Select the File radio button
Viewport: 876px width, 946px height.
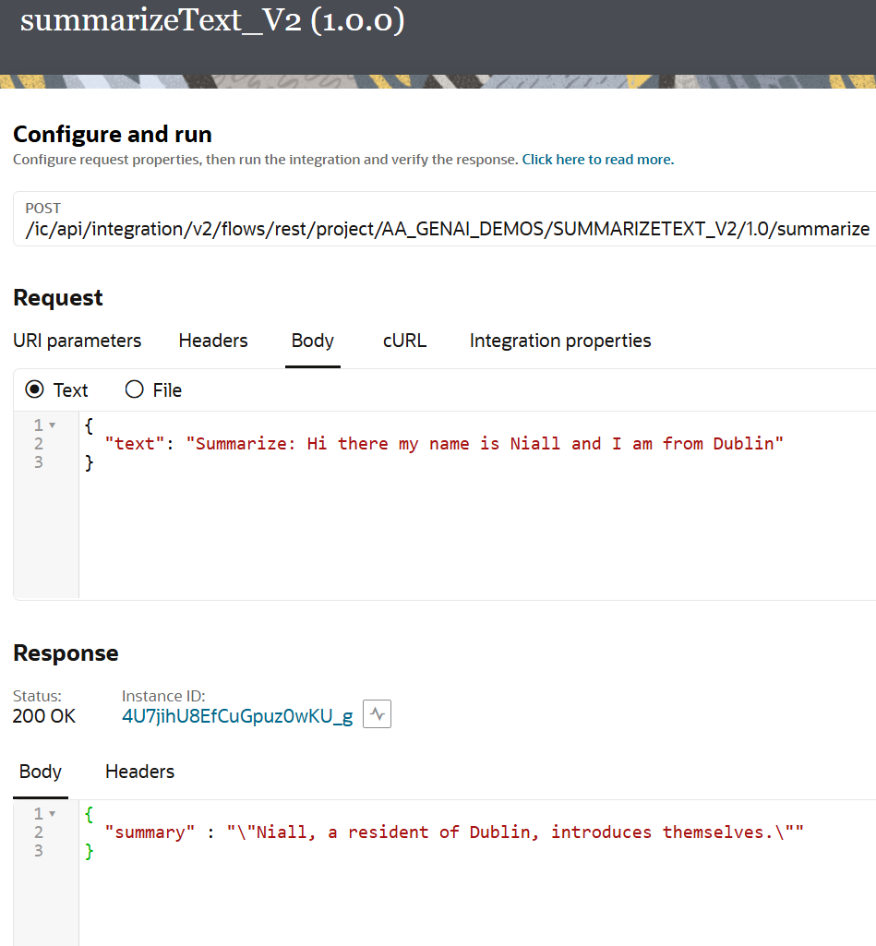click(135, 389)
